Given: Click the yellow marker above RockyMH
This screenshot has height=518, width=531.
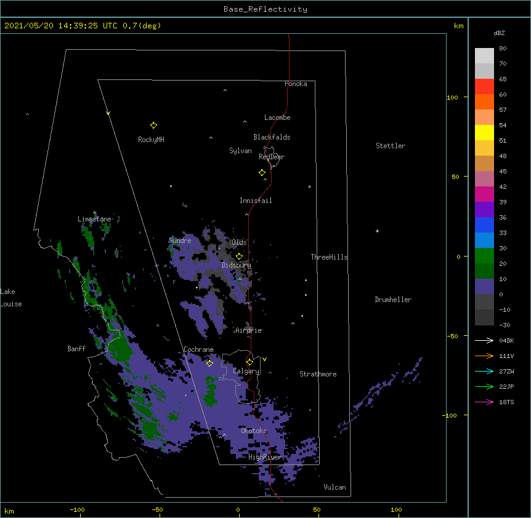Looking at the screenshot, I should click(x=154, y=126).
